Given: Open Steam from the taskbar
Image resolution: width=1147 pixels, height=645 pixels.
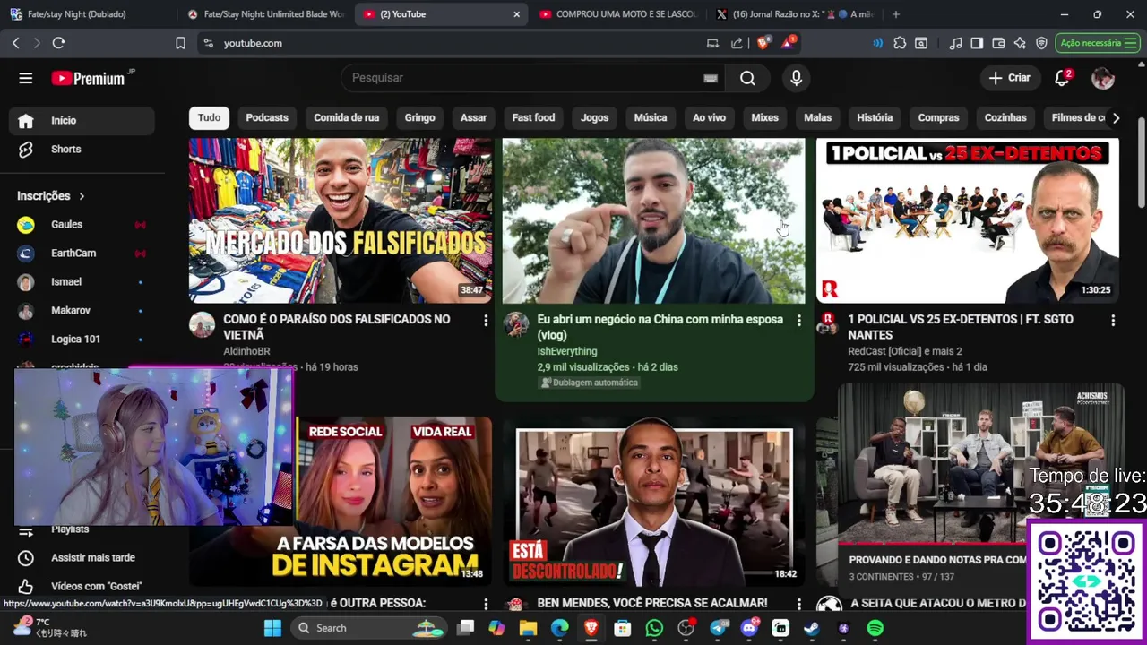Looking at the screenshot, I should (811, 628).
